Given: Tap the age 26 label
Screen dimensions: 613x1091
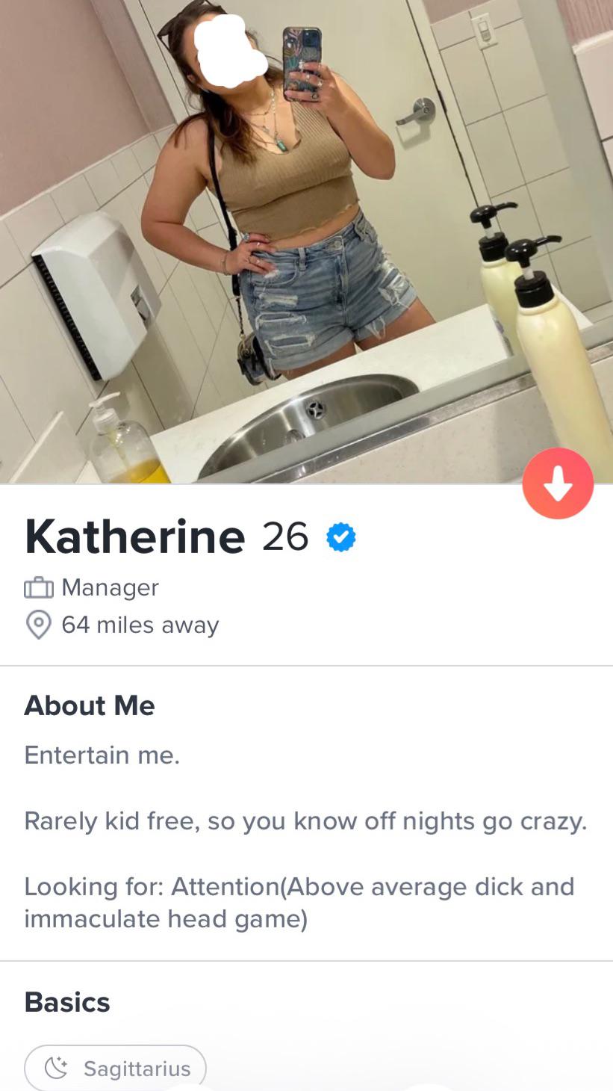Looking at the screenshot, I should point(285,537).
